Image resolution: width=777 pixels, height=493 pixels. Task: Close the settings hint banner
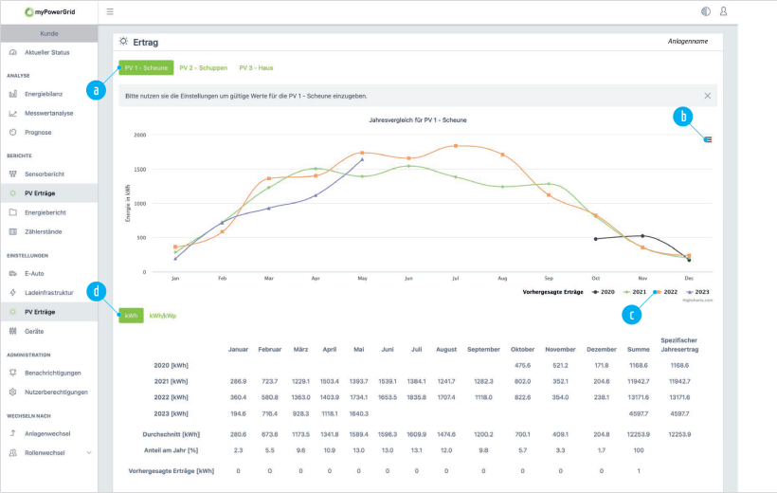point(707,96)
